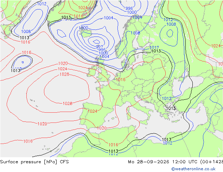Select the 1008 label over northwest Russia
This screenshot has width=223, height=172.
(x=171, y=24)
